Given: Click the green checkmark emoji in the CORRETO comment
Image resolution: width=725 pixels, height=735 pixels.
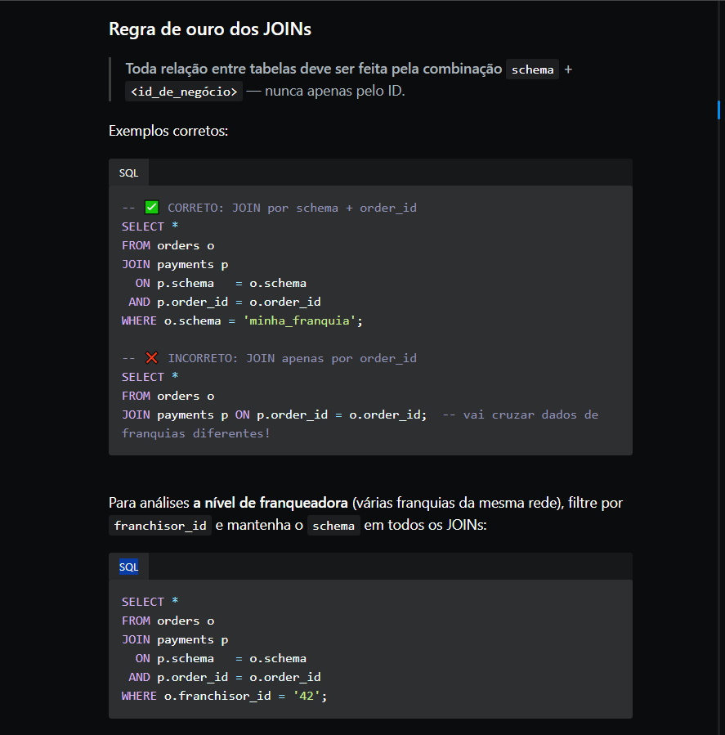Looking at the screenshot, I should click(x=151, y=207).
